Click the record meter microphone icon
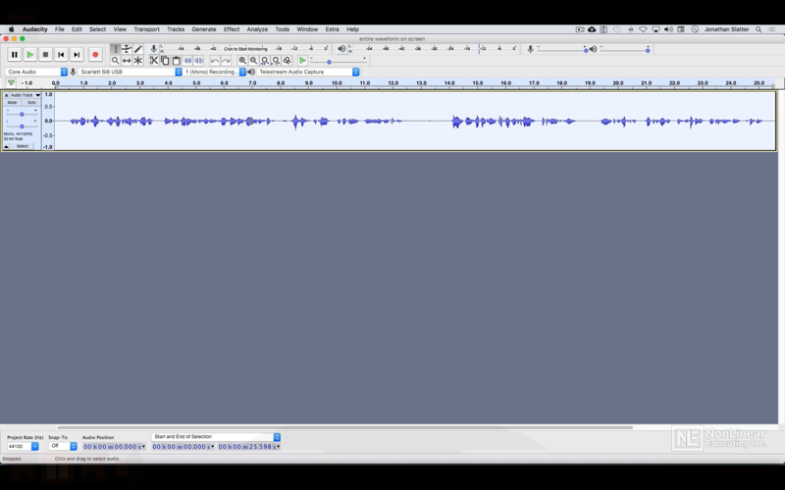Viewport: 785px width, 490px height. pyautogui.click(x=154, y=48)
